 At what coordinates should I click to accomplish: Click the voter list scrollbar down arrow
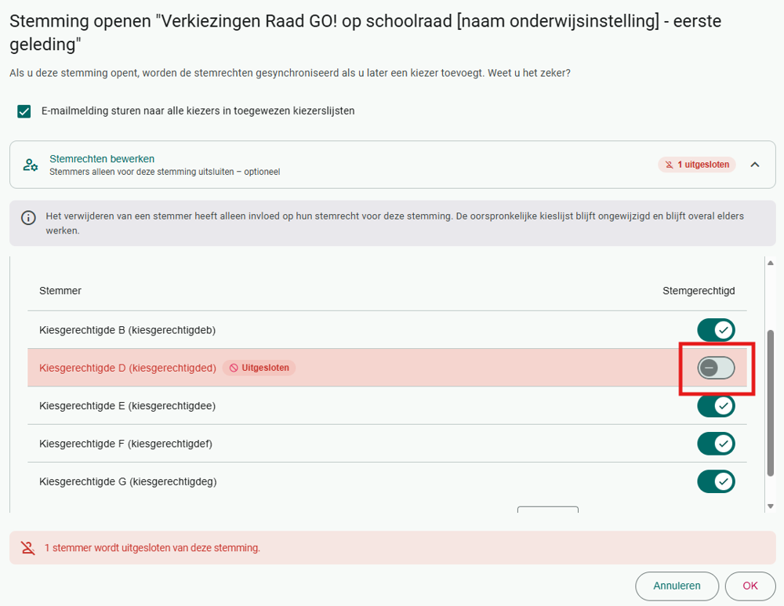(771, 506)
